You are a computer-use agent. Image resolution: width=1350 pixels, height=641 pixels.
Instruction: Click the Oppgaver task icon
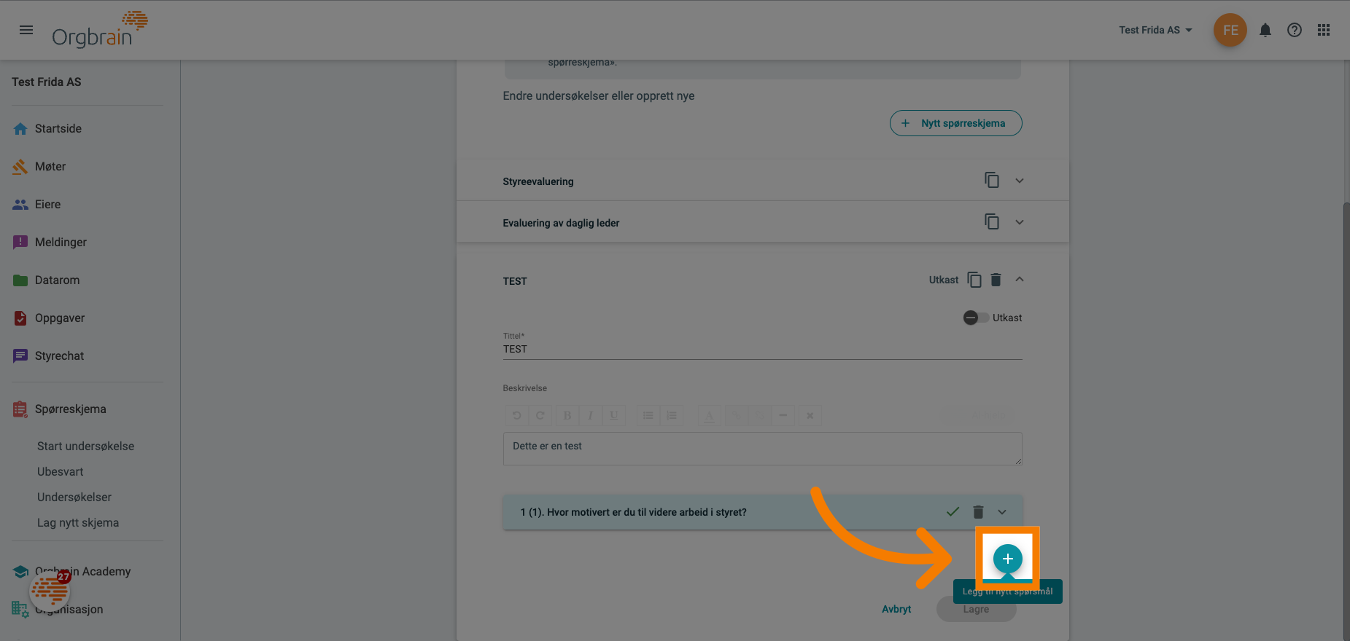pos(20,318)
